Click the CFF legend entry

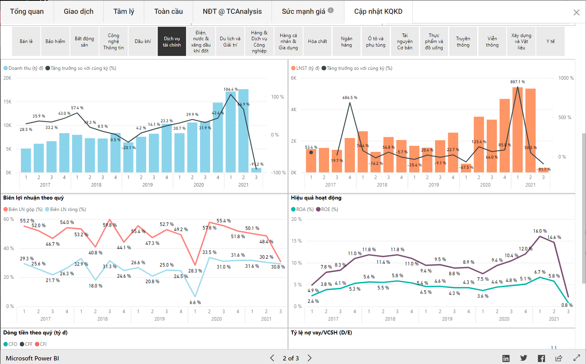coord(26,344)
